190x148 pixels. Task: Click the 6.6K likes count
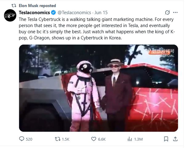pos(102,139)
